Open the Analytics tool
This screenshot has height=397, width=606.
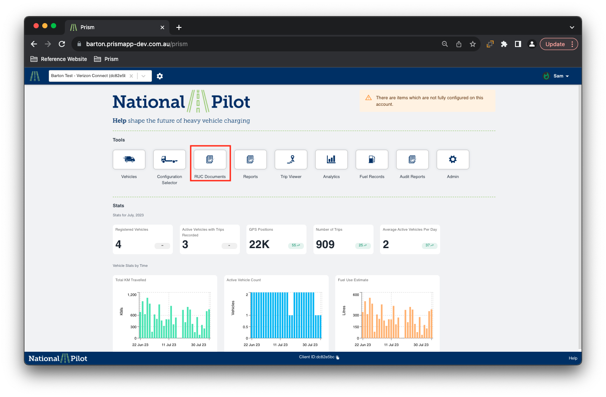pyautogui.click(x=331, y=160)
